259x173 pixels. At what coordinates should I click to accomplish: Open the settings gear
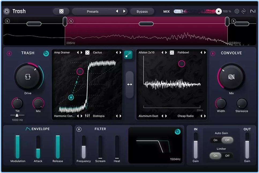click(237, 11)
